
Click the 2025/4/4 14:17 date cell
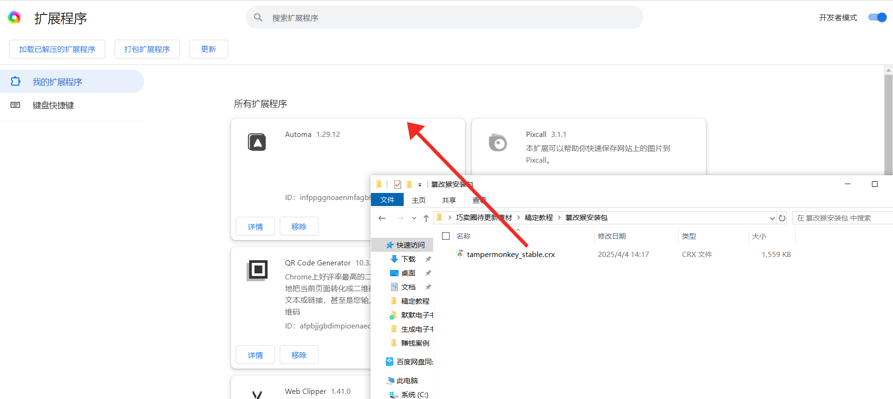624,254
